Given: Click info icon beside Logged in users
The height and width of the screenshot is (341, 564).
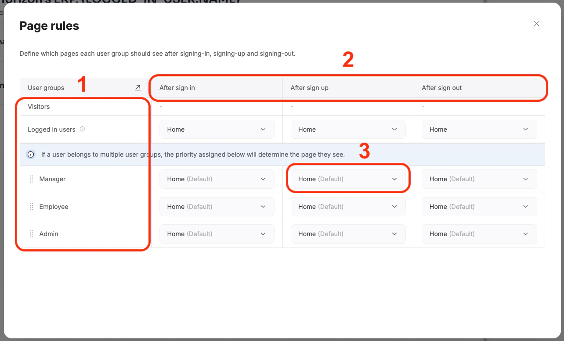Looking at the screenshot, I should click(83, 129).
